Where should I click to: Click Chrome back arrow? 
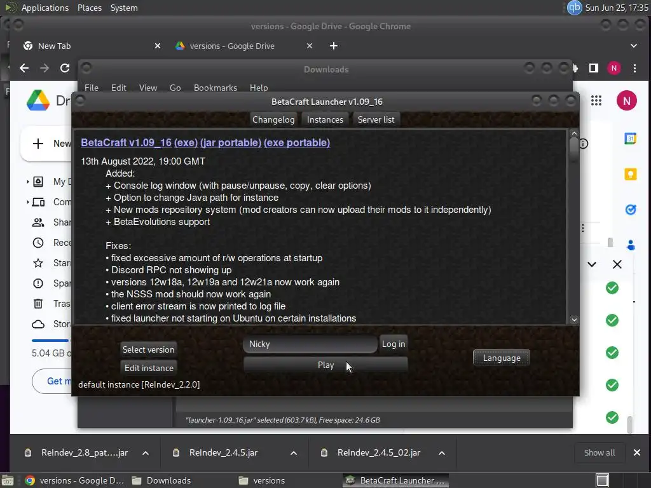[x=24, y=68]
